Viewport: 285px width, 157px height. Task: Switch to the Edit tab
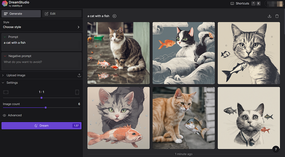coord(62,14)
